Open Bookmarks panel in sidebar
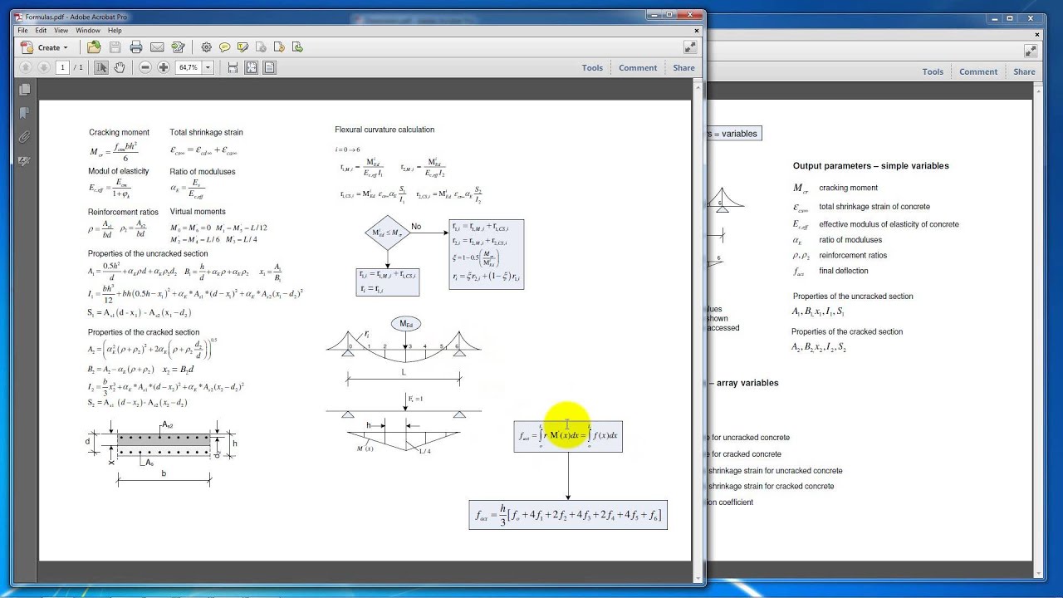Image resolution: width=1063 pixels, height=598 pixels. point(24,113)
